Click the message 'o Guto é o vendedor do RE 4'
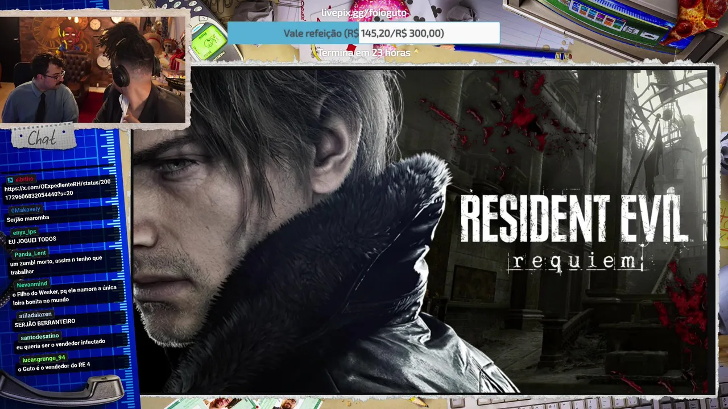This screenshot has width=728, height=409. [x=54, y=366]
